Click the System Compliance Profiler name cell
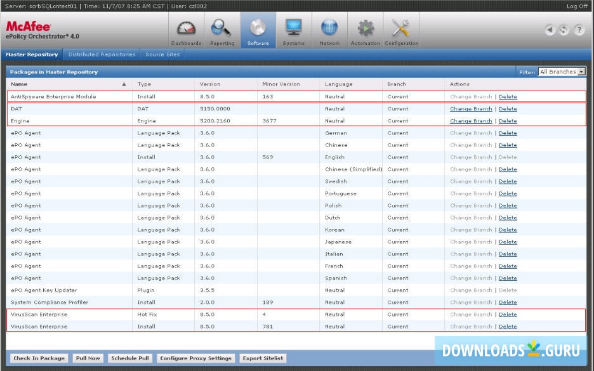The height and width of the screenshot is (371, 594). (x=49, y=303)
